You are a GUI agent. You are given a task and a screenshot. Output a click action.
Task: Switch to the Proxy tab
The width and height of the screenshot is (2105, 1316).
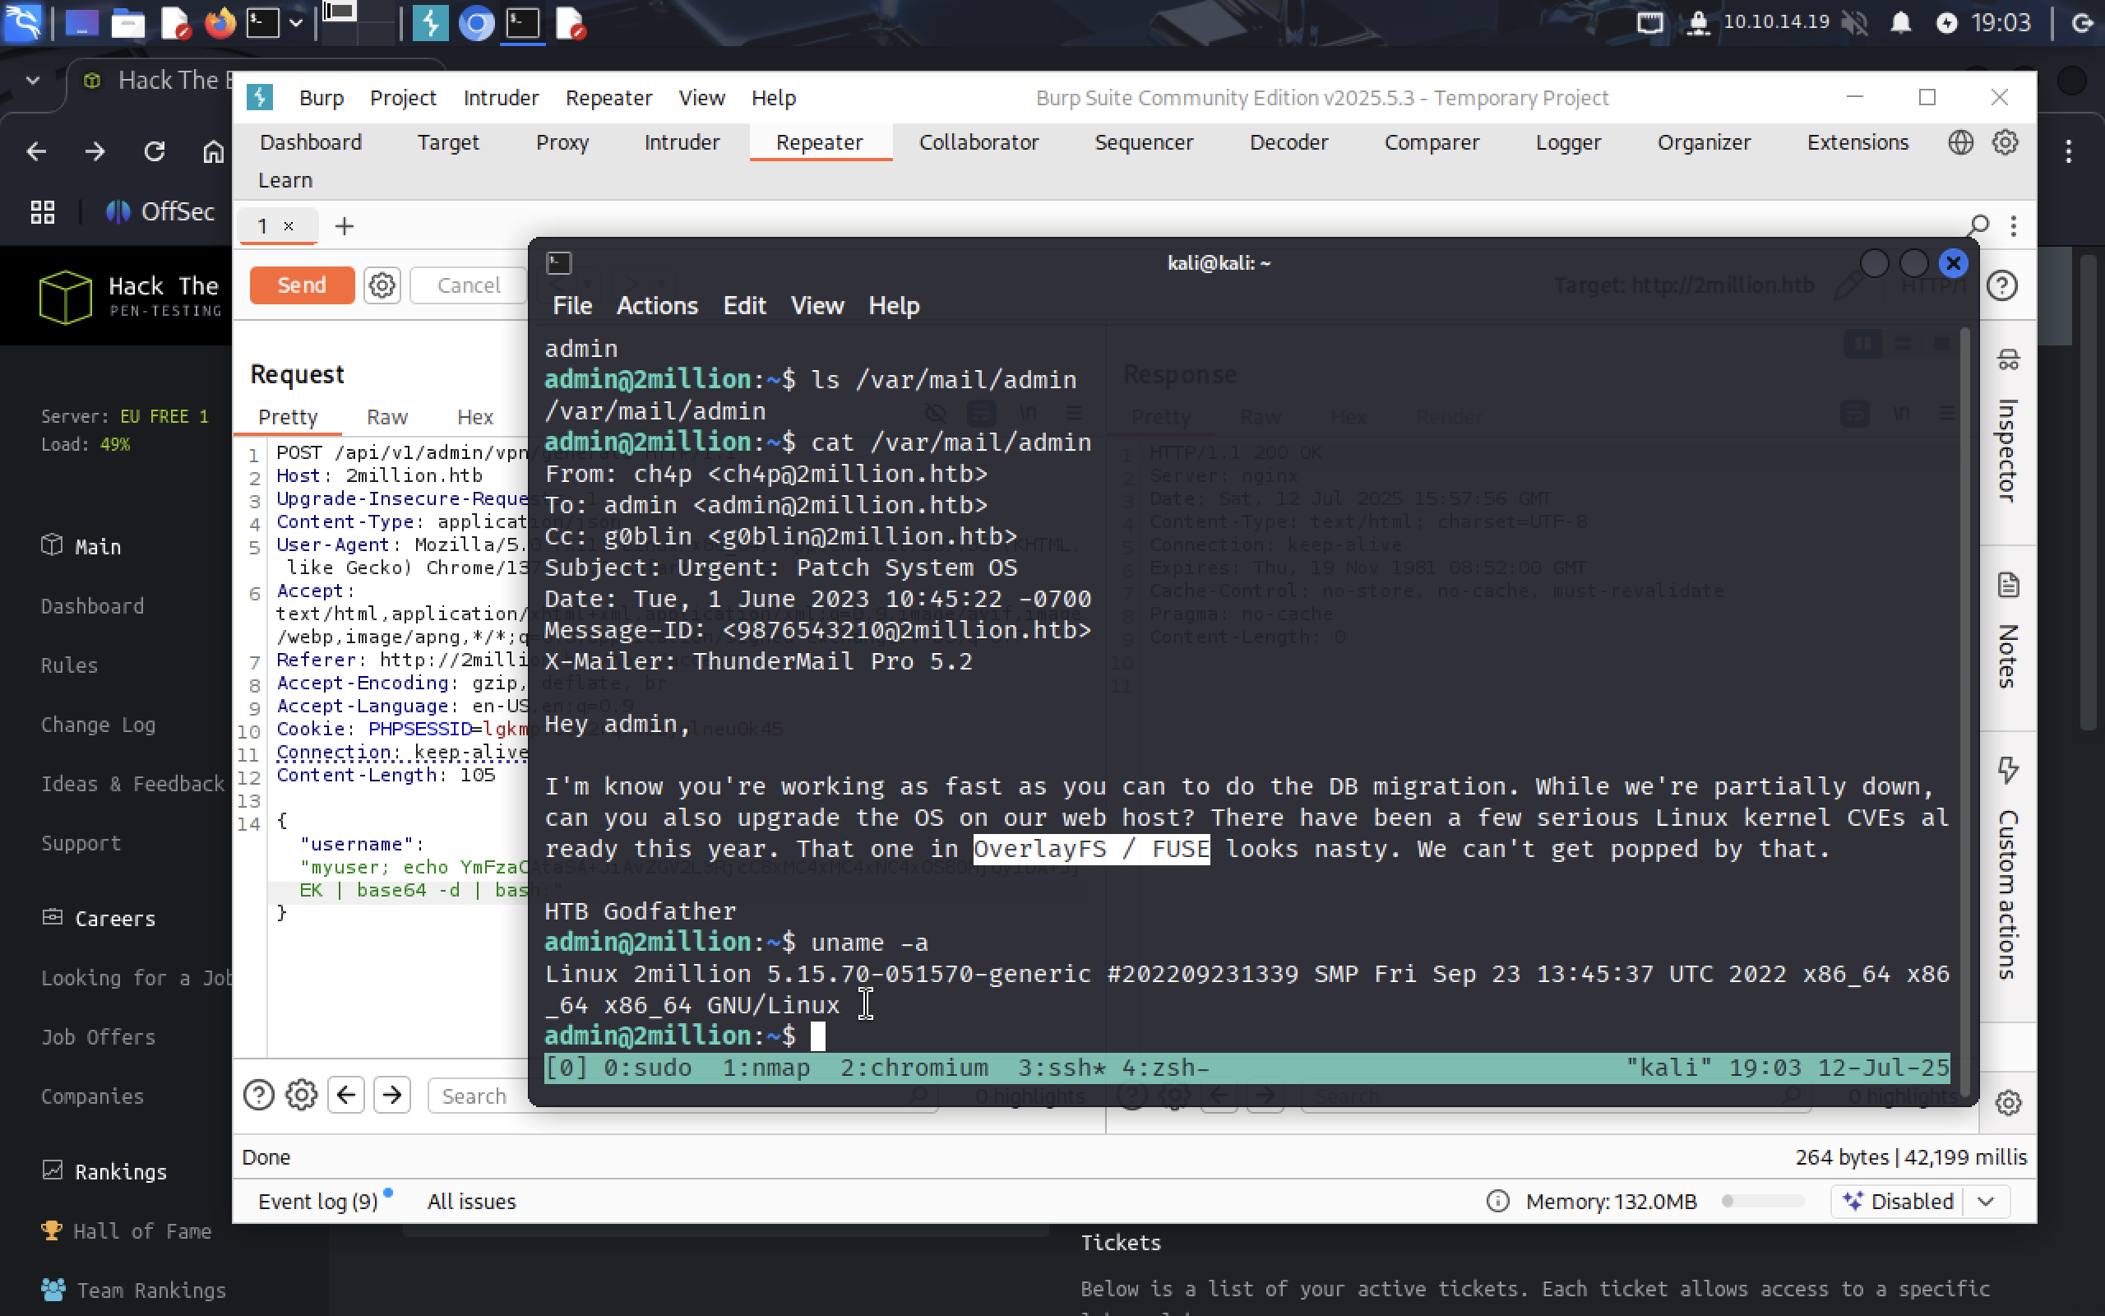point(562,141)
